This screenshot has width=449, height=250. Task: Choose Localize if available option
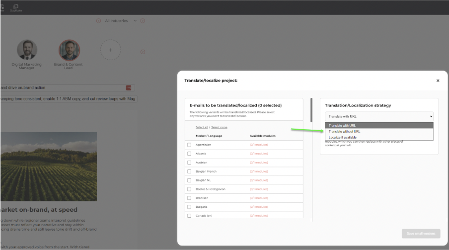click(342, 137)
